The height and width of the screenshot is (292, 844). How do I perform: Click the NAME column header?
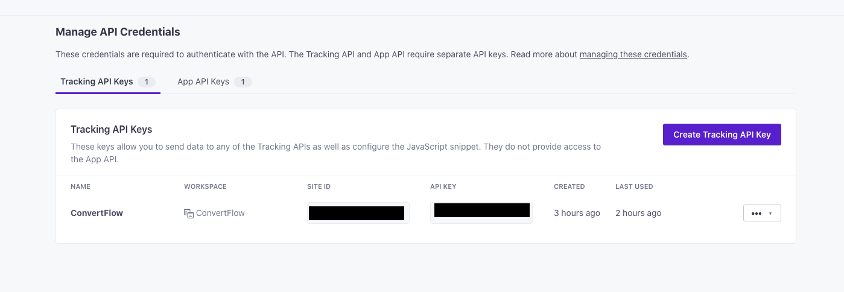pyautogui.click(x=80, y=186)
